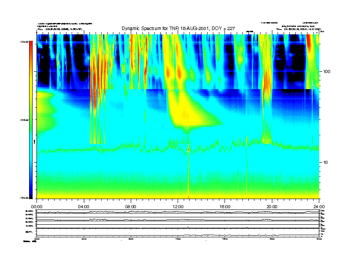Click the "04:00" time axis label
Image resolution: width=344 pixels, height=266 pixels.
pyautogui.click(x=84, y=207)
